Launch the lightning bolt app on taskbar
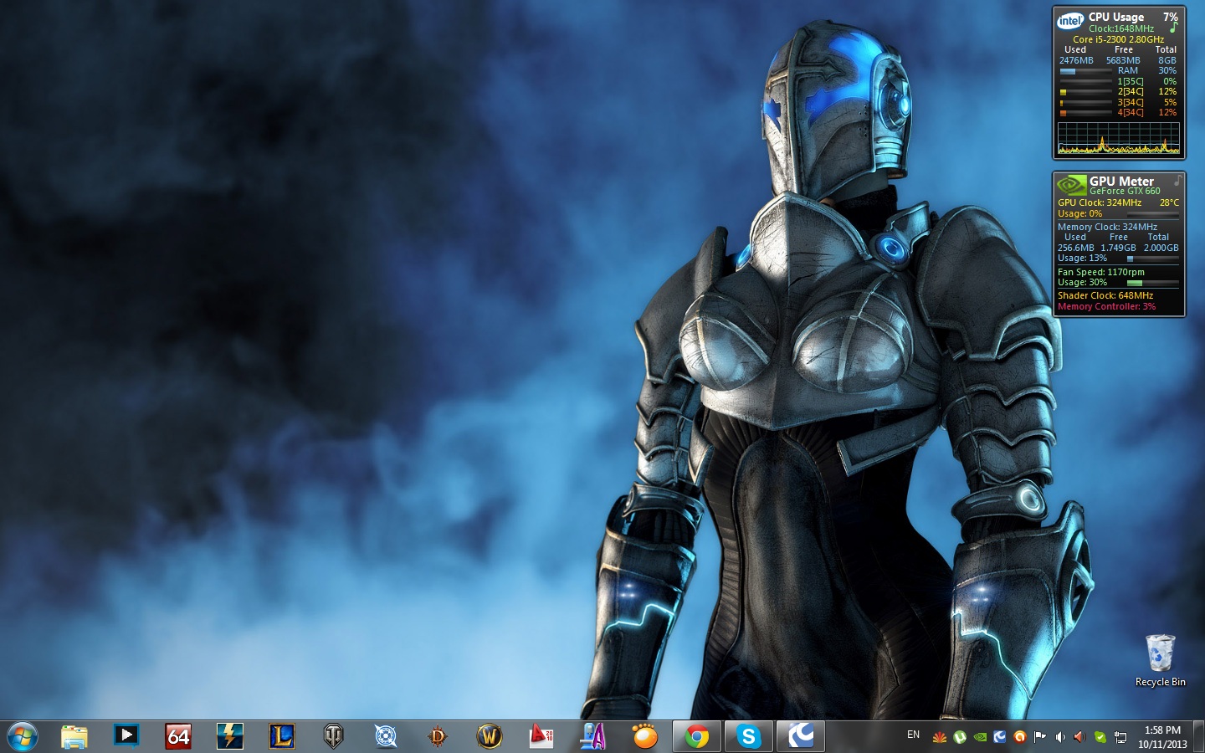The image size is (1205, 753). 229,736
